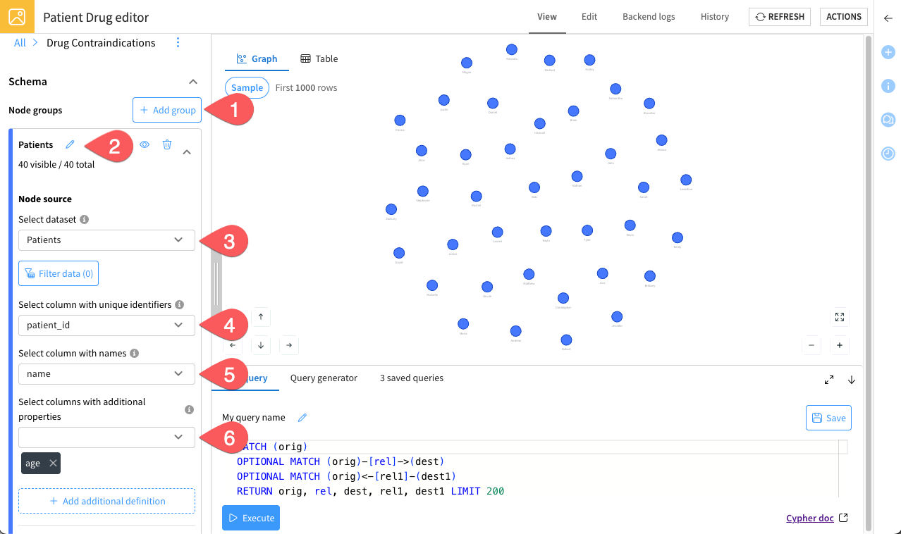This screenshot has width=901, height=534.
Task: Collapse the Schema section
Action: (x=192, y=81)
